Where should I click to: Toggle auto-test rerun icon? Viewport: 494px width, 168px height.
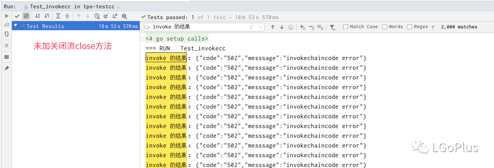pyautogui.click(x=6, y=34)
